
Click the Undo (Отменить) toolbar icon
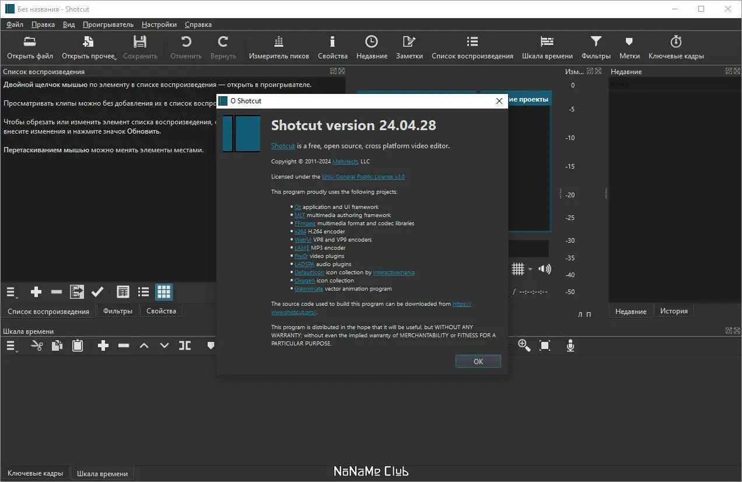pos(185,41)
